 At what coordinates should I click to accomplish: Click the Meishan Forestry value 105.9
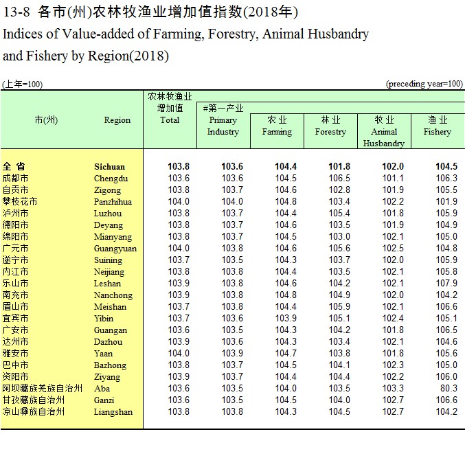[339, 306]
